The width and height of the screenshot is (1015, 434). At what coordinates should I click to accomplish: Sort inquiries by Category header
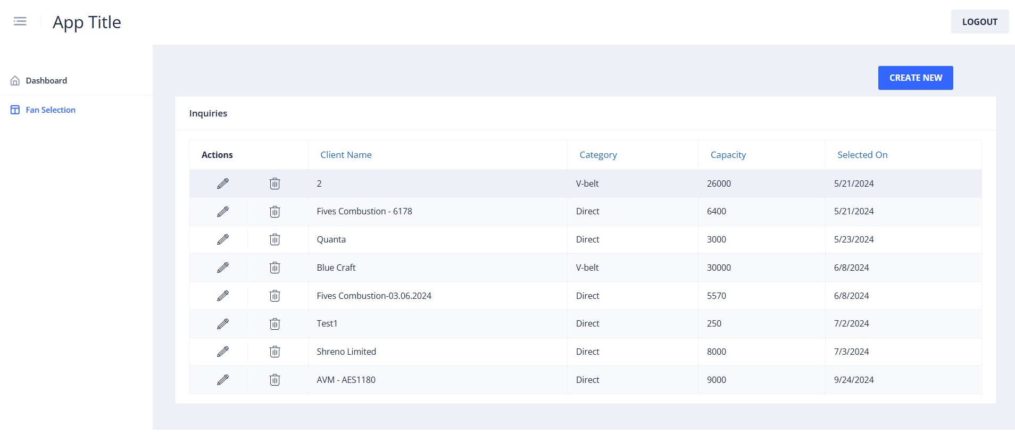(598, 155)
